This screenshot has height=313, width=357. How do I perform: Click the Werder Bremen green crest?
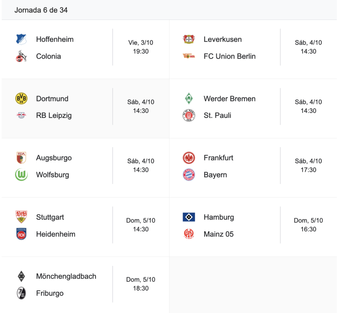189,99
